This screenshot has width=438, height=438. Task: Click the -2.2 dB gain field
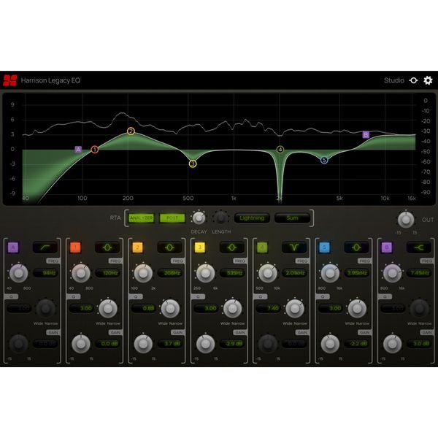(x=357, y=344)
